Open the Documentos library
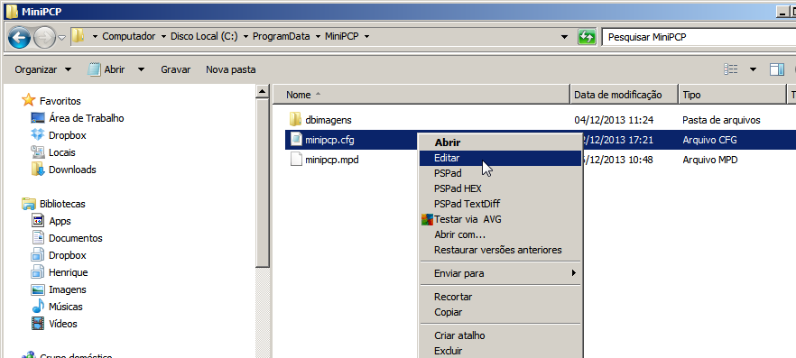This screenshot has height=358, width=796. click(75, 238)
